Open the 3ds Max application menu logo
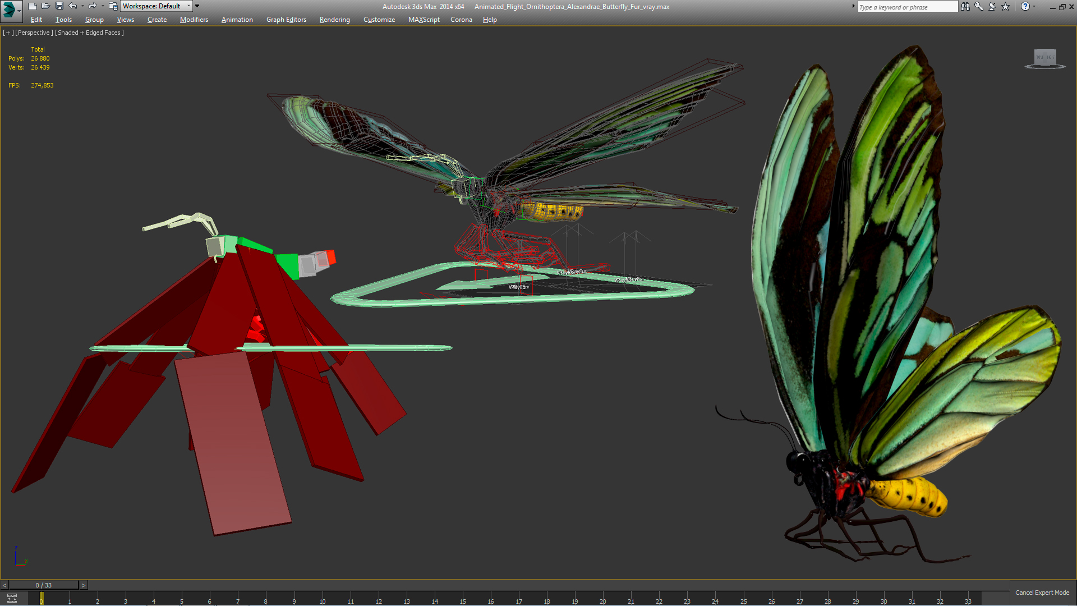The width and height of the screenshot is (1077, 606). [x=10, y=10]
